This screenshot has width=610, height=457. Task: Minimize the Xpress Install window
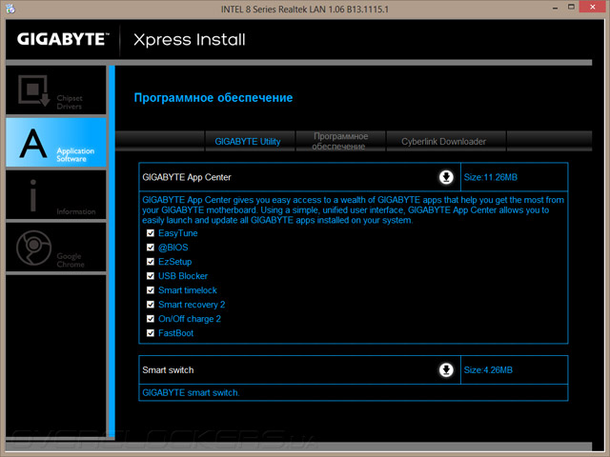point(555,8)
